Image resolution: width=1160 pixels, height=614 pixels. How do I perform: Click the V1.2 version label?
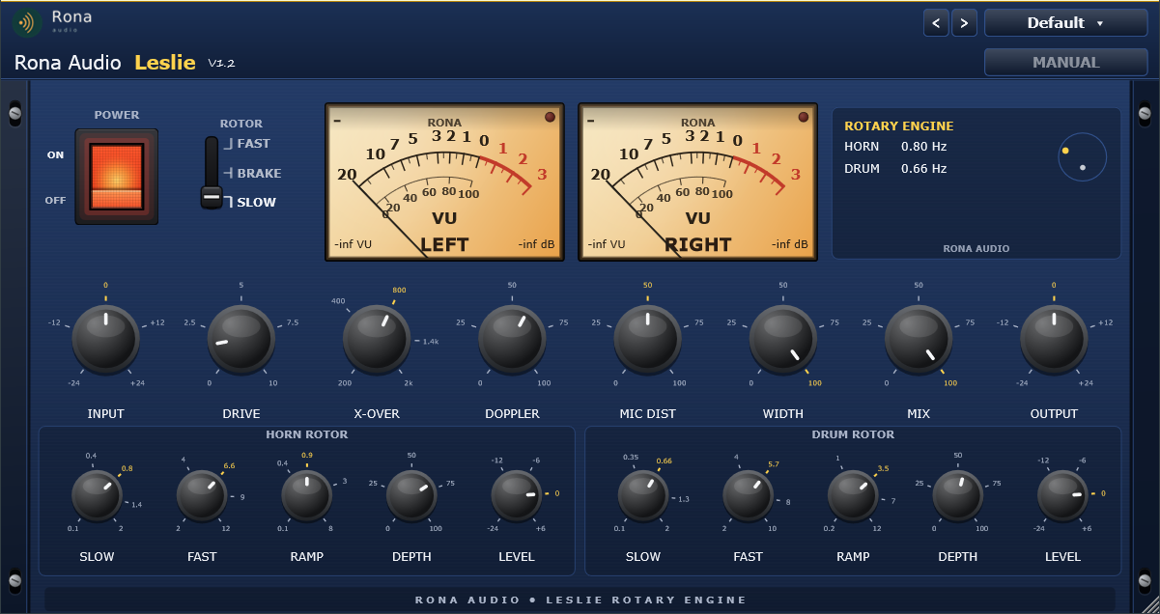click(x=221, y=64)
